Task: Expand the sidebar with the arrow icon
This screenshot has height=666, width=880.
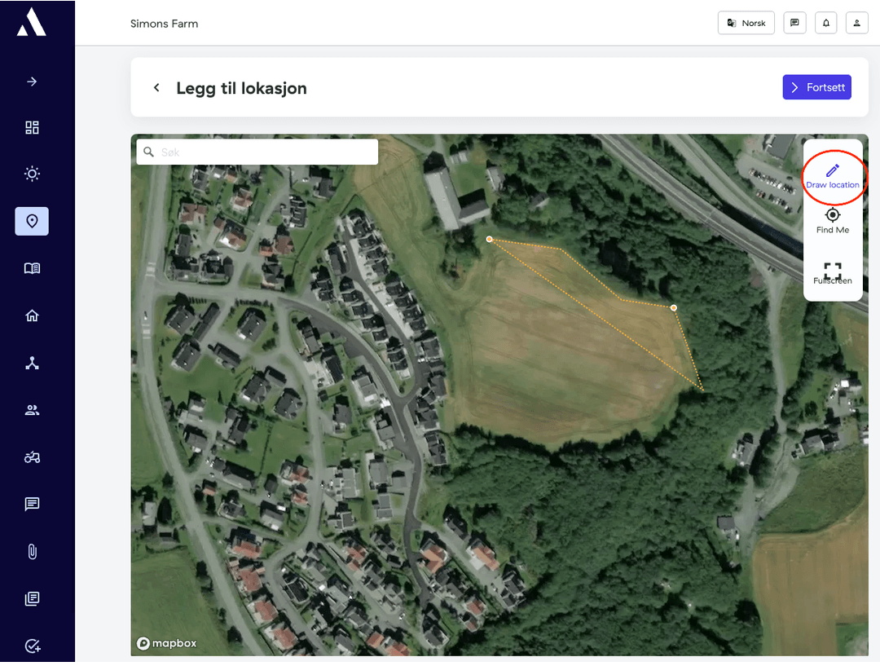Action: pos(32,82)
